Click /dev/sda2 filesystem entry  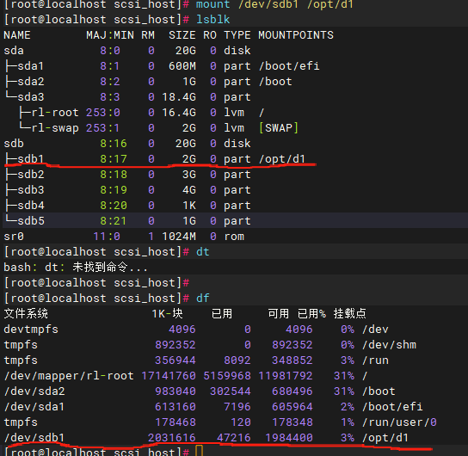34,391
